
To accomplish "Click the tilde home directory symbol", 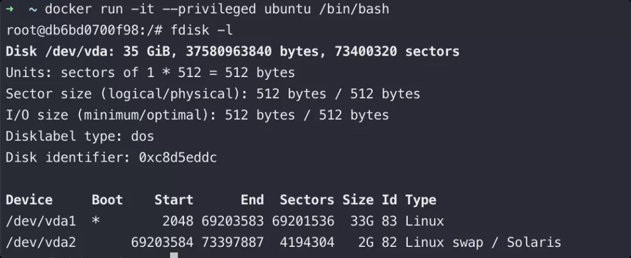I will tap(33, 9).
